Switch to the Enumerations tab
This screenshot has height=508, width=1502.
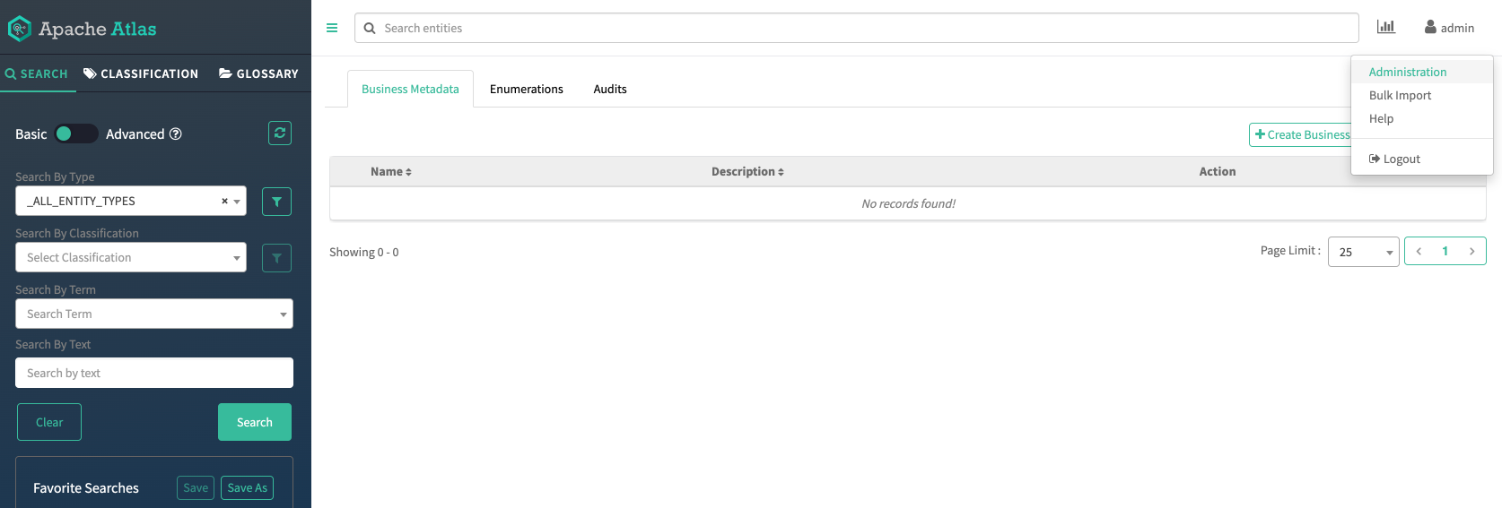pyautogui.click(x=527, y=89)
